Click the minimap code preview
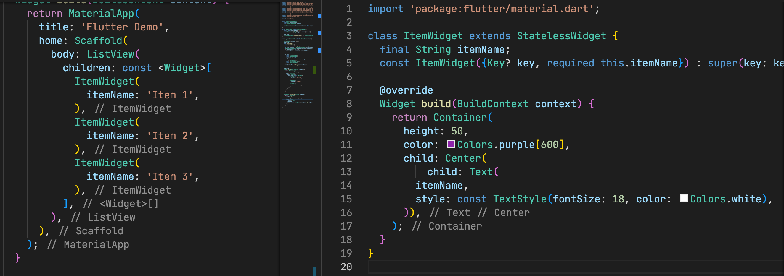The height and width of the screenshot is (276, 784). [297, 55]
